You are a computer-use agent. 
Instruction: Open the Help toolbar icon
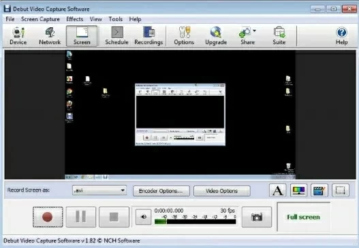coord(341,36)
